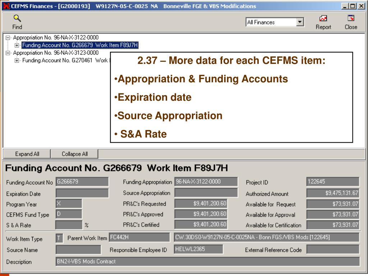Click the S & A Rate label
368x276 pixels.
(x=19, y=225)
